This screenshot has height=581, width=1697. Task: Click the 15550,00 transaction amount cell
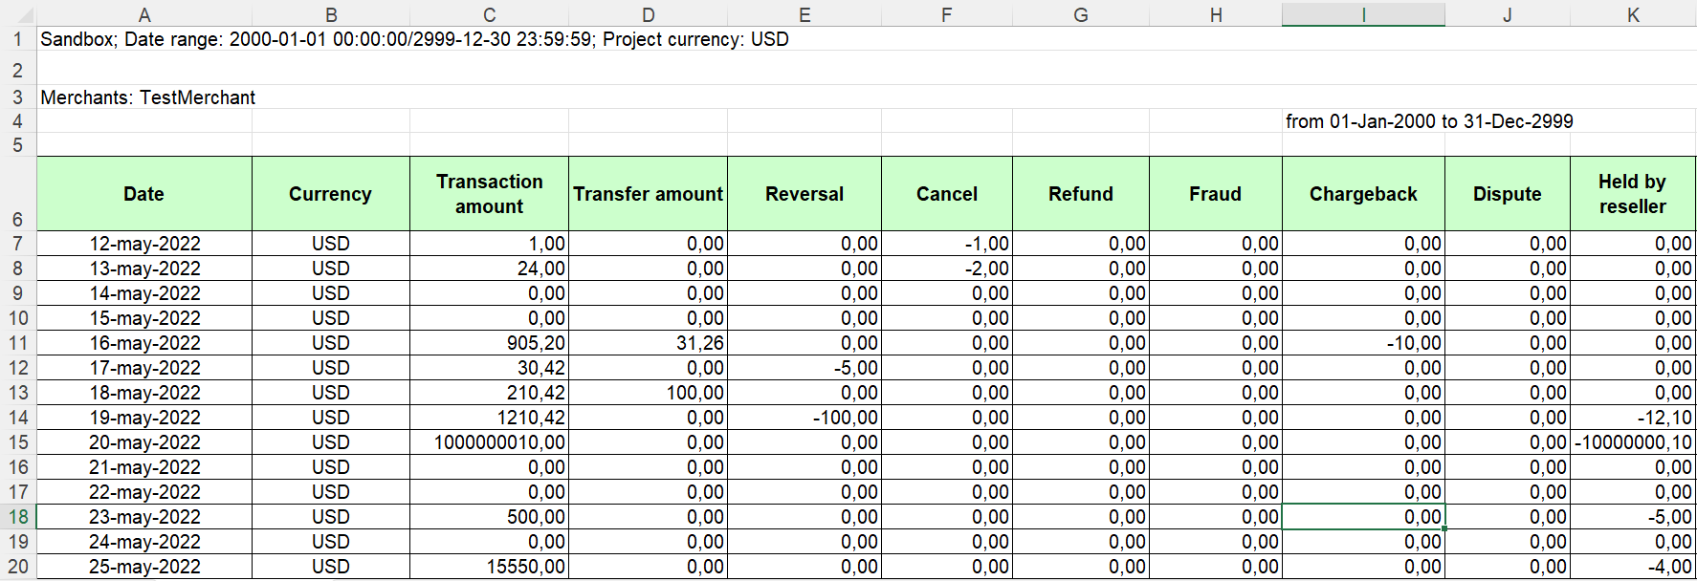(x=489, y=567)
